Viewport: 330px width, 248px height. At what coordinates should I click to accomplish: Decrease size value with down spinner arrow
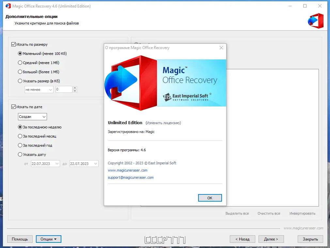75,91
